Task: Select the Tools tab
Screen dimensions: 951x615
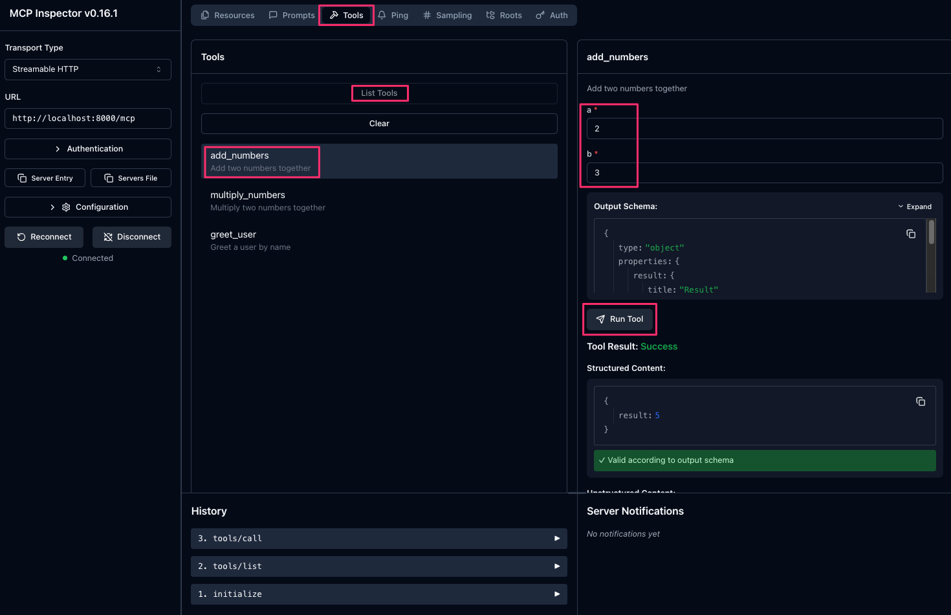Action: pos(347,15)
